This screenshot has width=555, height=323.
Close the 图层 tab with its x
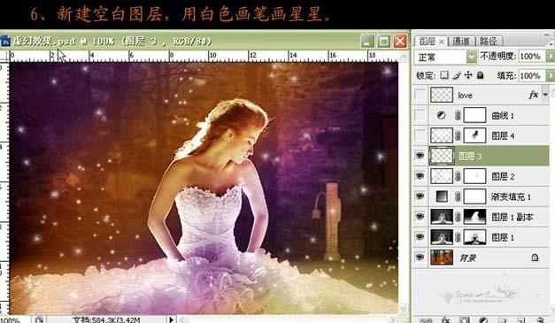tap(442, 42)
